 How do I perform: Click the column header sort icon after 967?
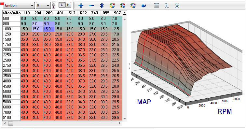(x=125, y=13)
